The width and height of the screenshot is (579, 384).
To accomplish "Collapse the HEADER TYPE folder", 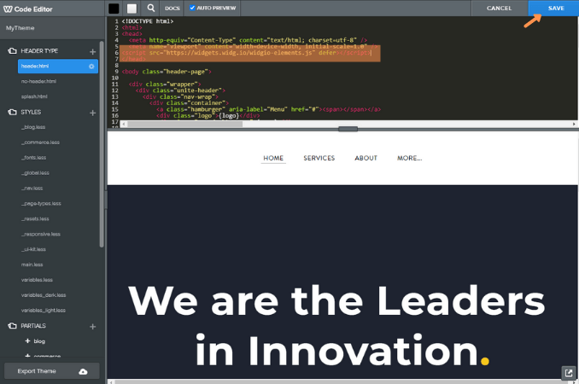I will (x=12, y=51).
